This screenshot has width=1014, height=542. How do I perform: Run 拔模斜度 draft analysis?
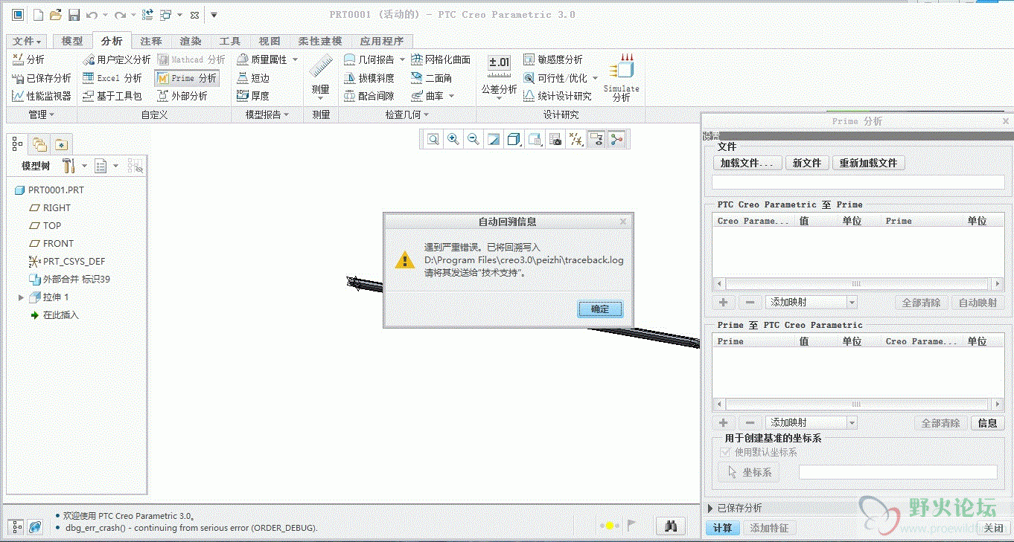(x=369, y=78)
